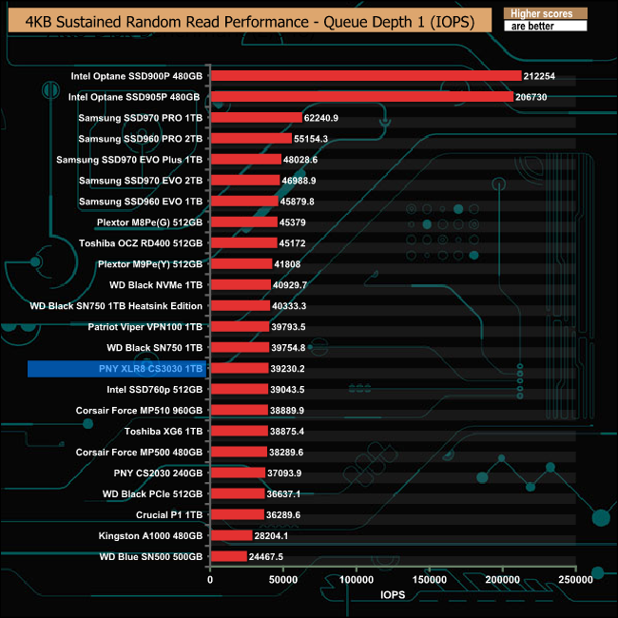618x618 pixels.
Task: Select the Corsair Force MP500 480GB label
Action: click(139, 452)
